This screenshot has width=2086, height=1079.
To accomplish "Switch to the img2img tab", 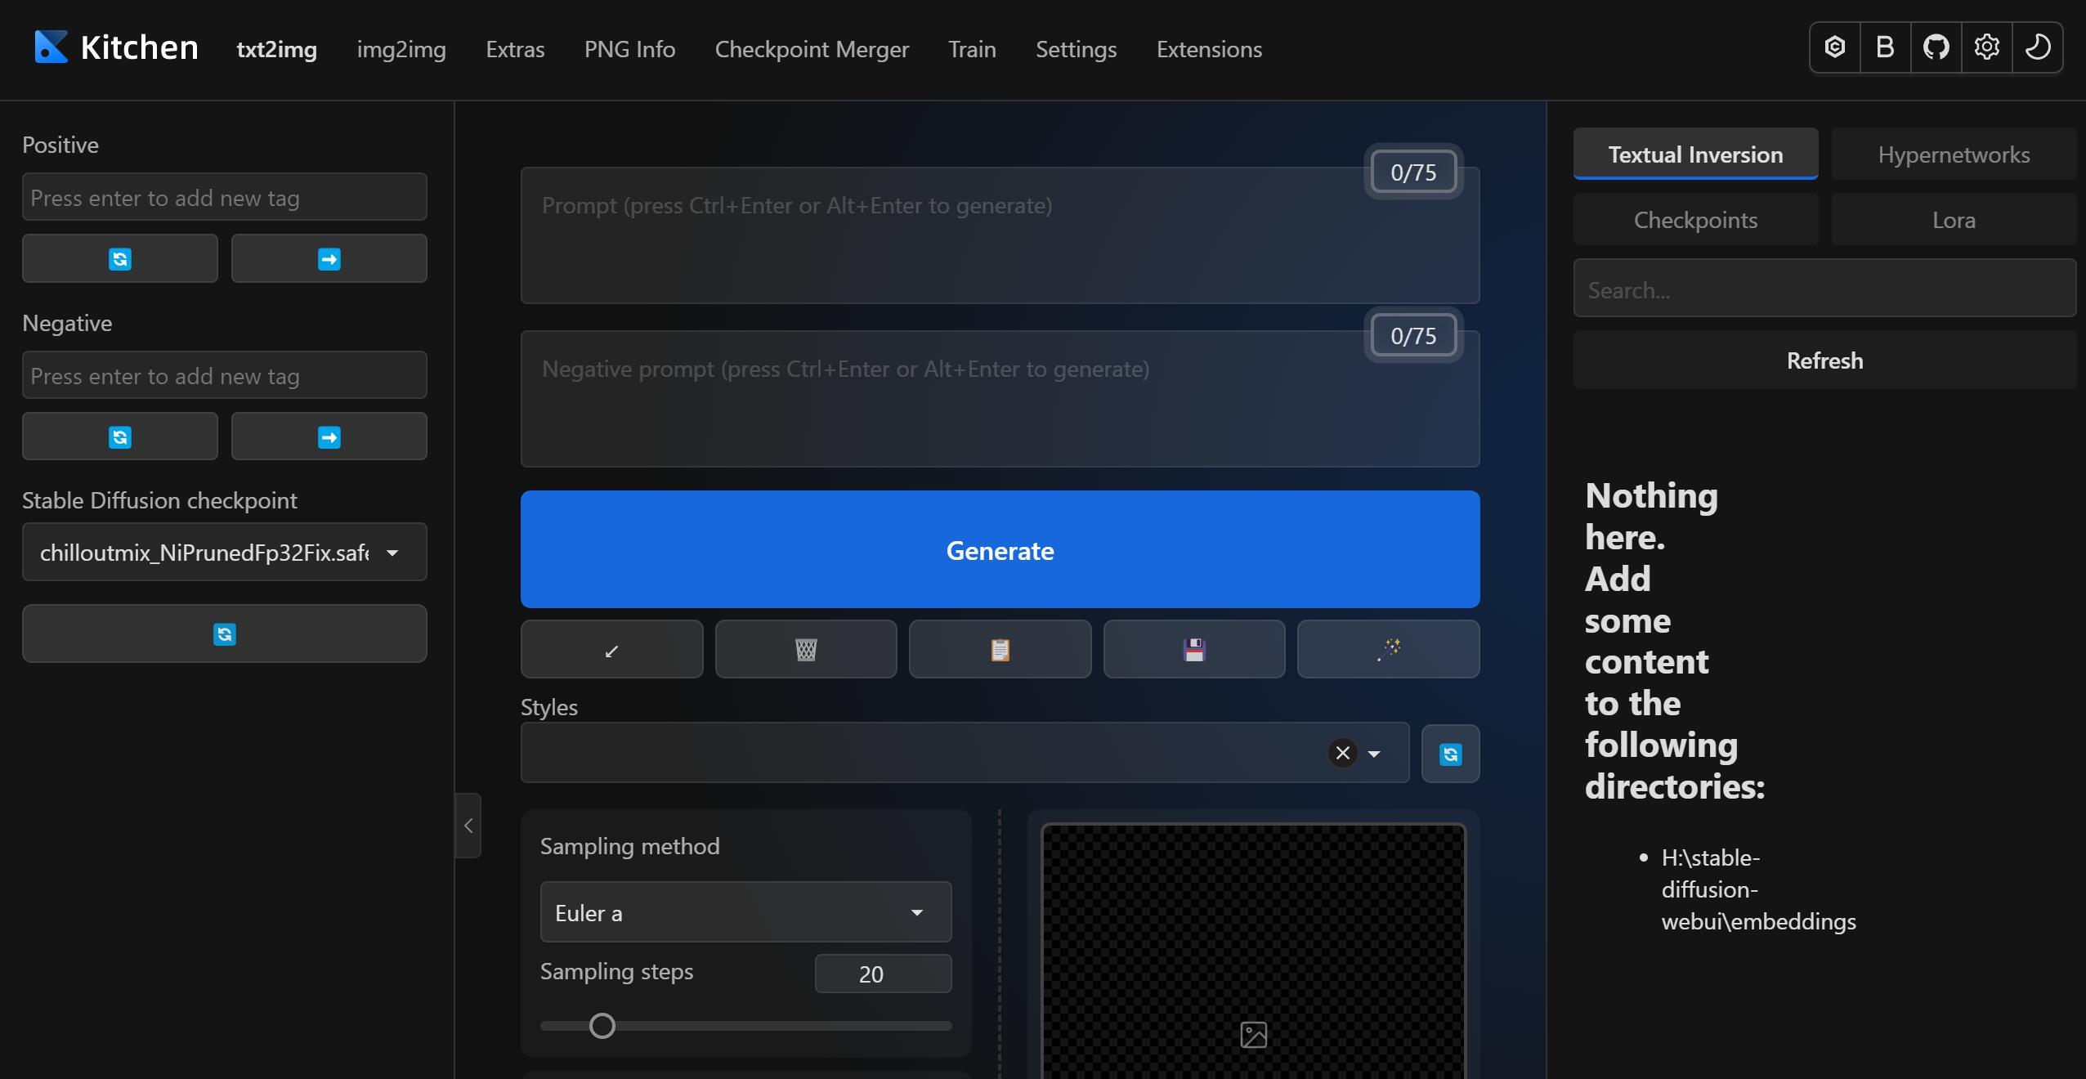I will (401, 49).
